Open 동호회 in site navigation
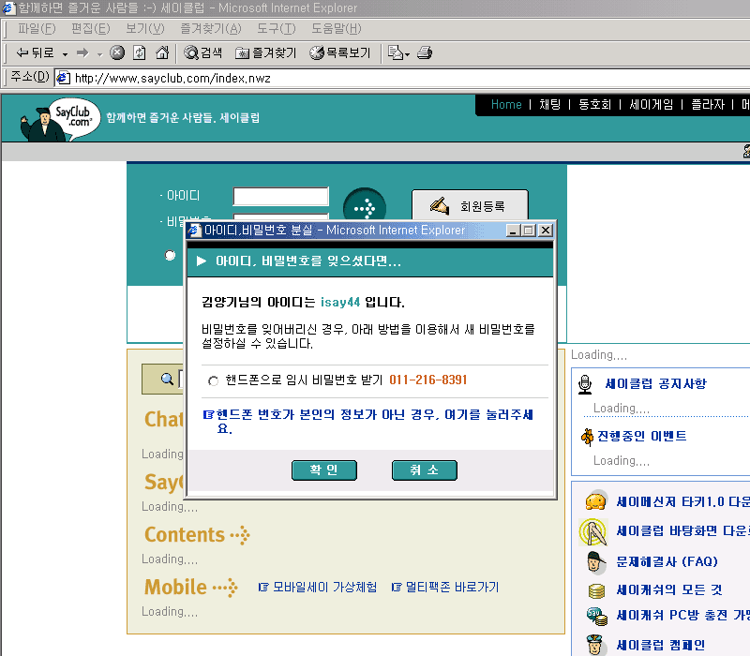The image size is (750, 656). point(594,104)
